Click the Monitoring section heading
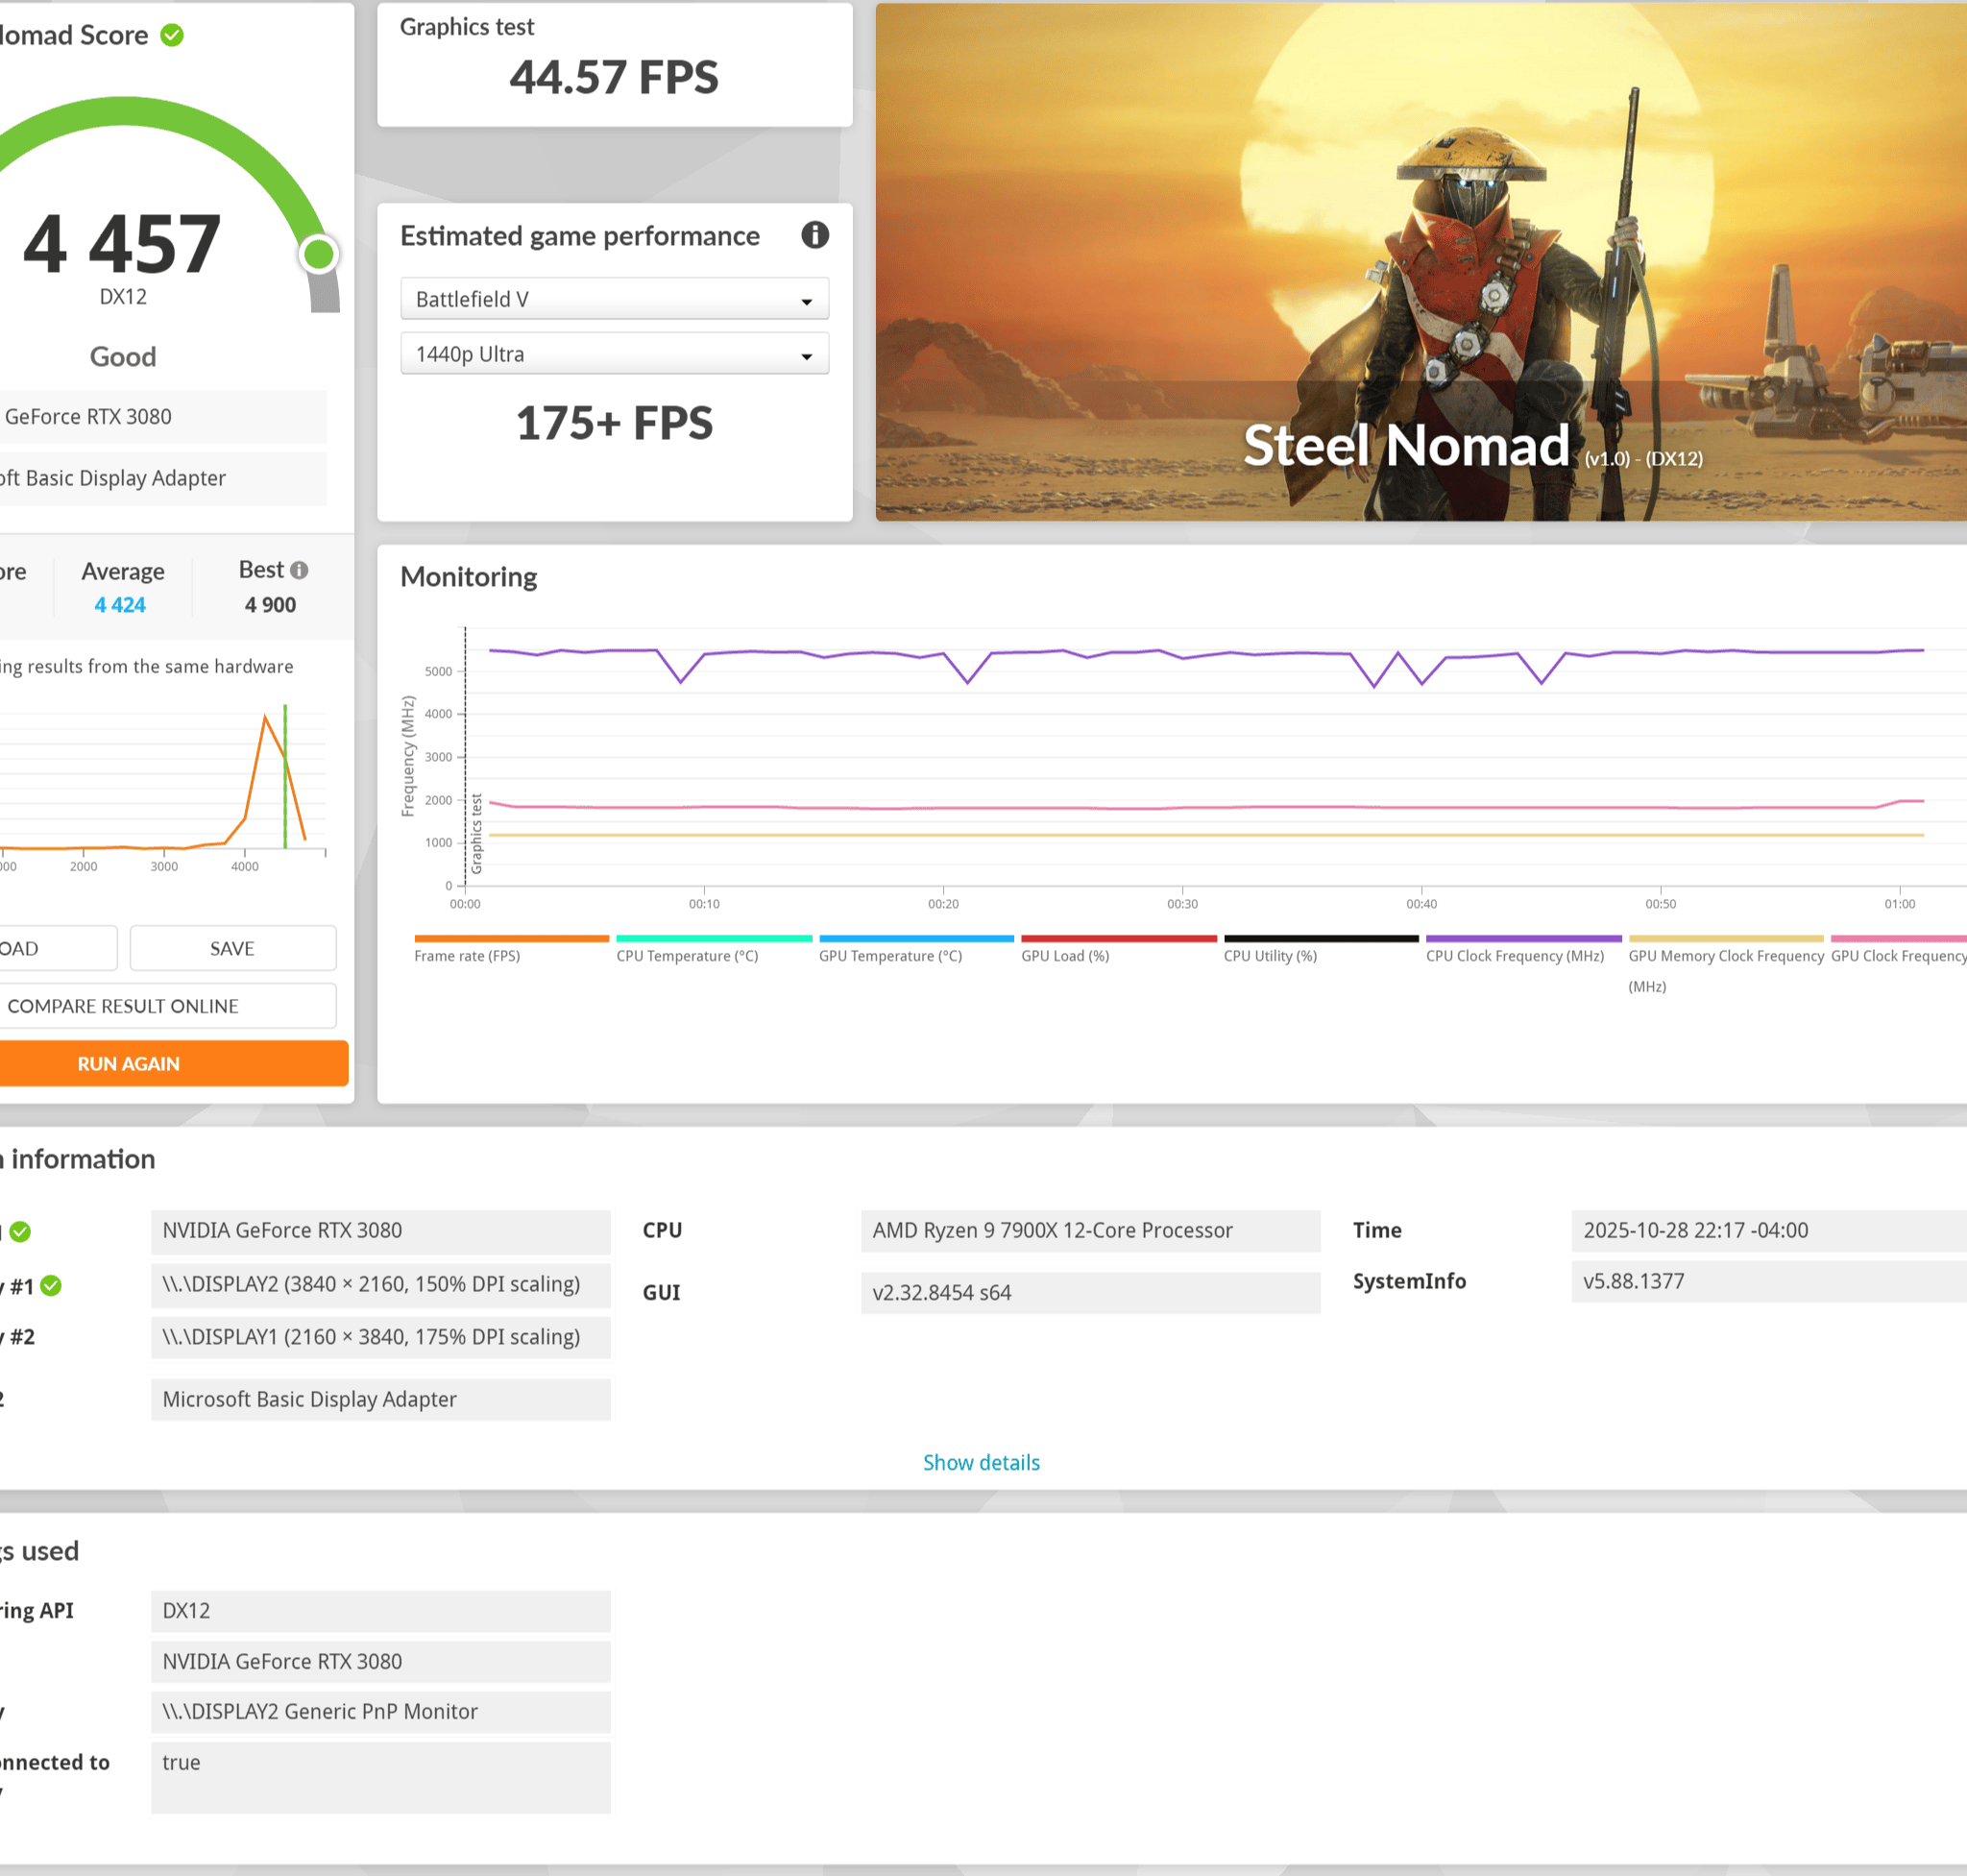Screen dimensions: 1967x1876 click(x=468, y=577)
